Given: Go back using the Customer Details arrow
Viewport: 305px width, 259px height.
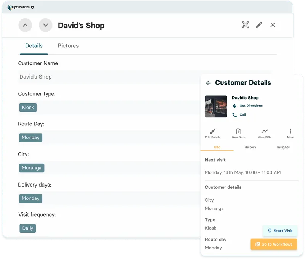Looking at the screenshot, I should [x=208, y=83].
